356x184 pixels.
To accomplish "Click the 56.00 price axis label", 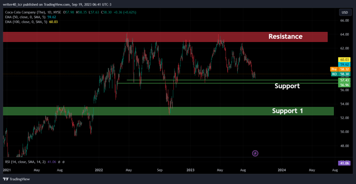I will (345, 90).
